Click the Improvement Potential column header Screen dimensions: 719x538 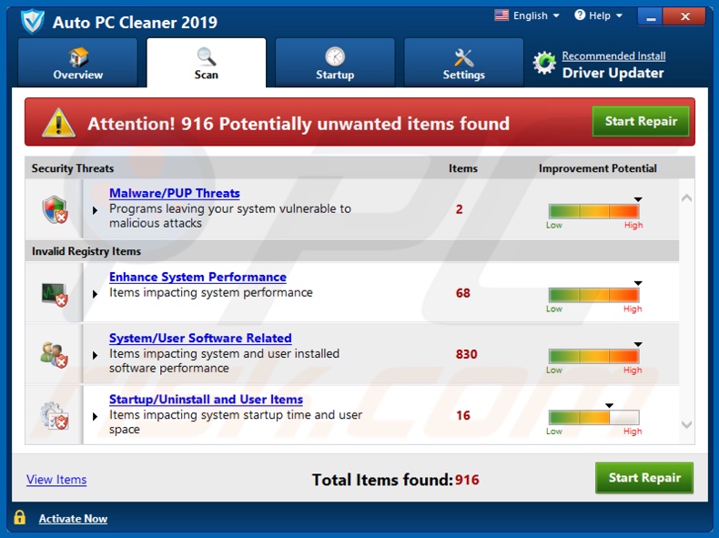pos(597,168)
